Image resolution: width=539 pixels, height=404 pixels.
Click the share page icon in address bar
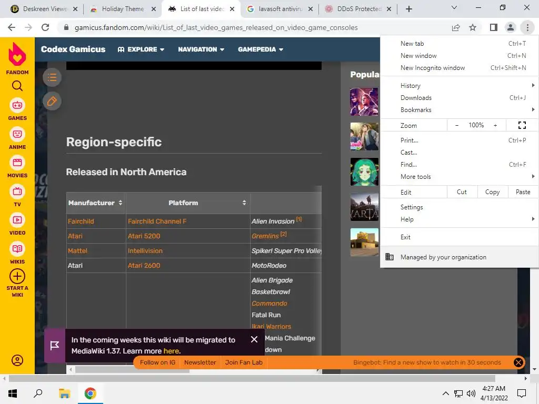click(456, 27)
